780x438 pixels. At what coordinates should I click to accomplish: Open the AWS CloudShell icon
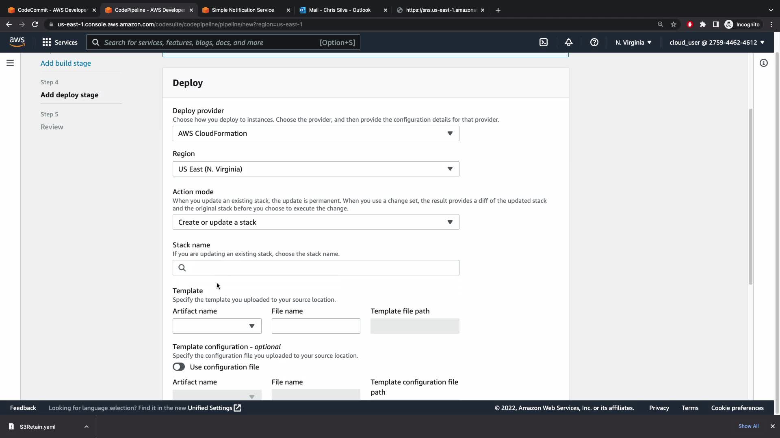544,42
